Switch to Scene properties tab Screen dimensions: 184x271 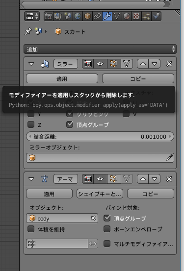pyautogui.click(x=68, y=16)
